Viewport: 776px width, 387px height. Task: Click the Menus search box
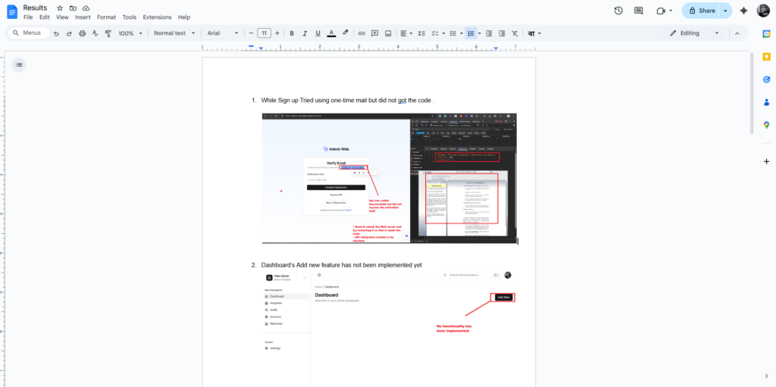click(x=29, y=33)
